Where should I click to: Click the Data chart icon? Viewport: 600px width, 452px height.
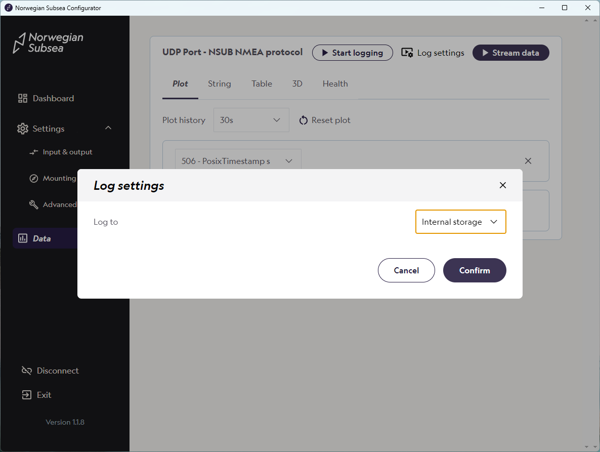(x=23, y=238)
